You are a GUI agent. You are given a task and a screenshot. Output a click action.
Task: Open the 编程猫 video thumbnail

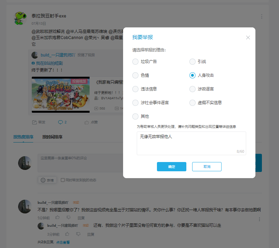(x=61, y=95)
